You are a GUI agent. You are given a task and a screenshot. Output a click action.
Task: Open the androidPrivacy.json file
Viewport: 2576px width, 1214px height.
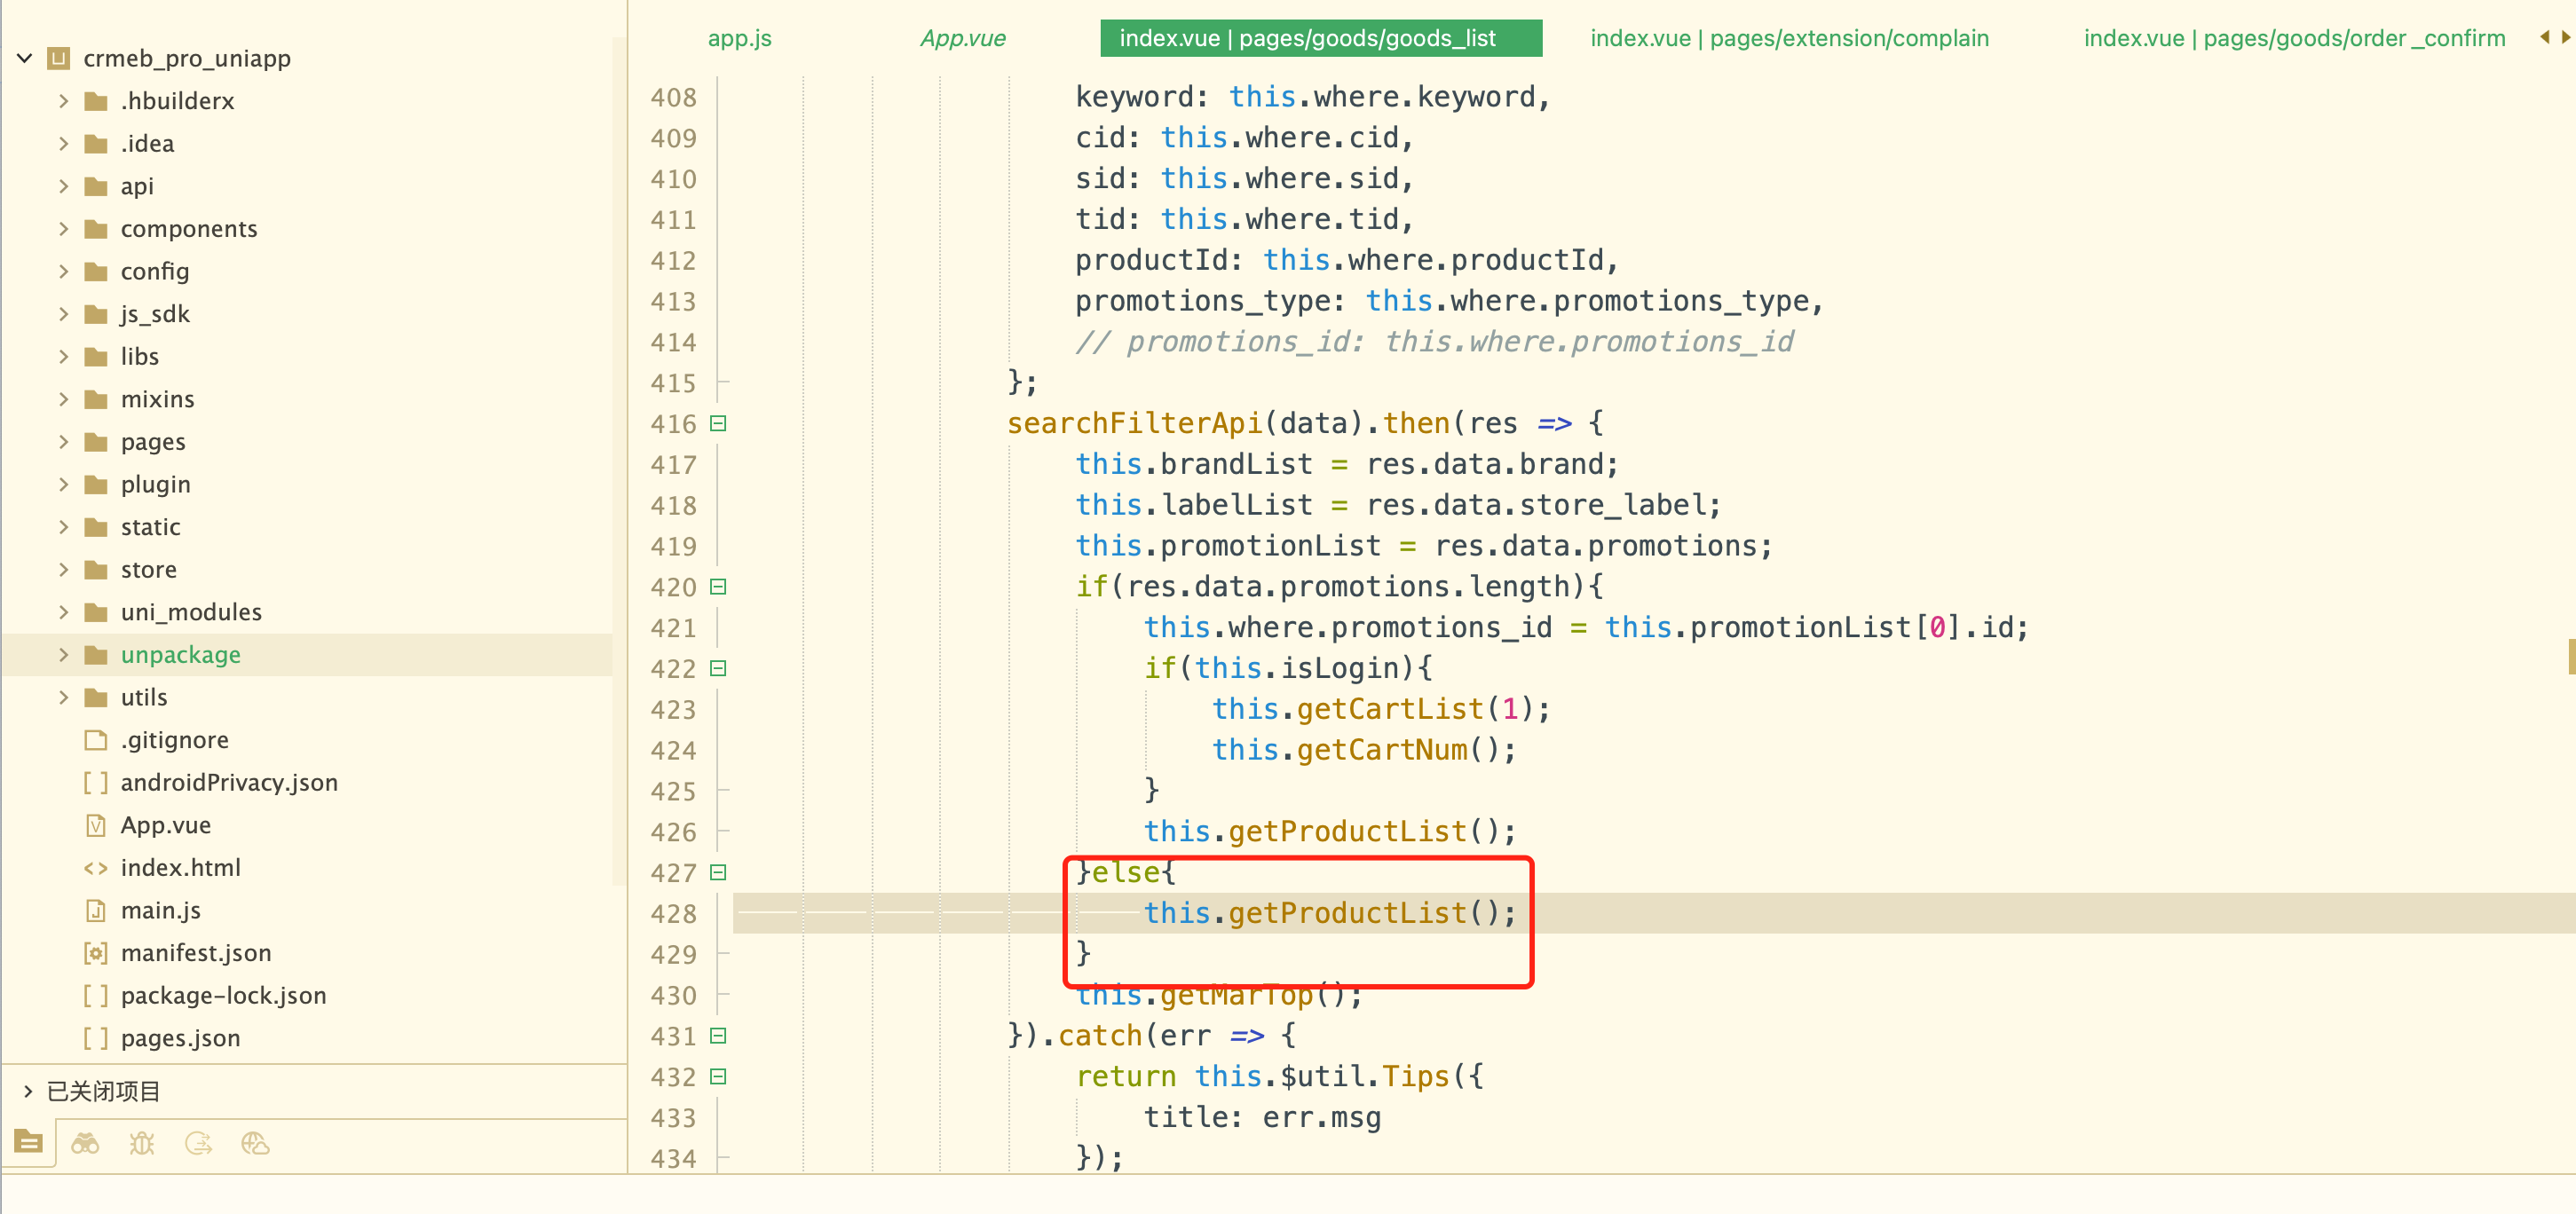click(229, 783)
